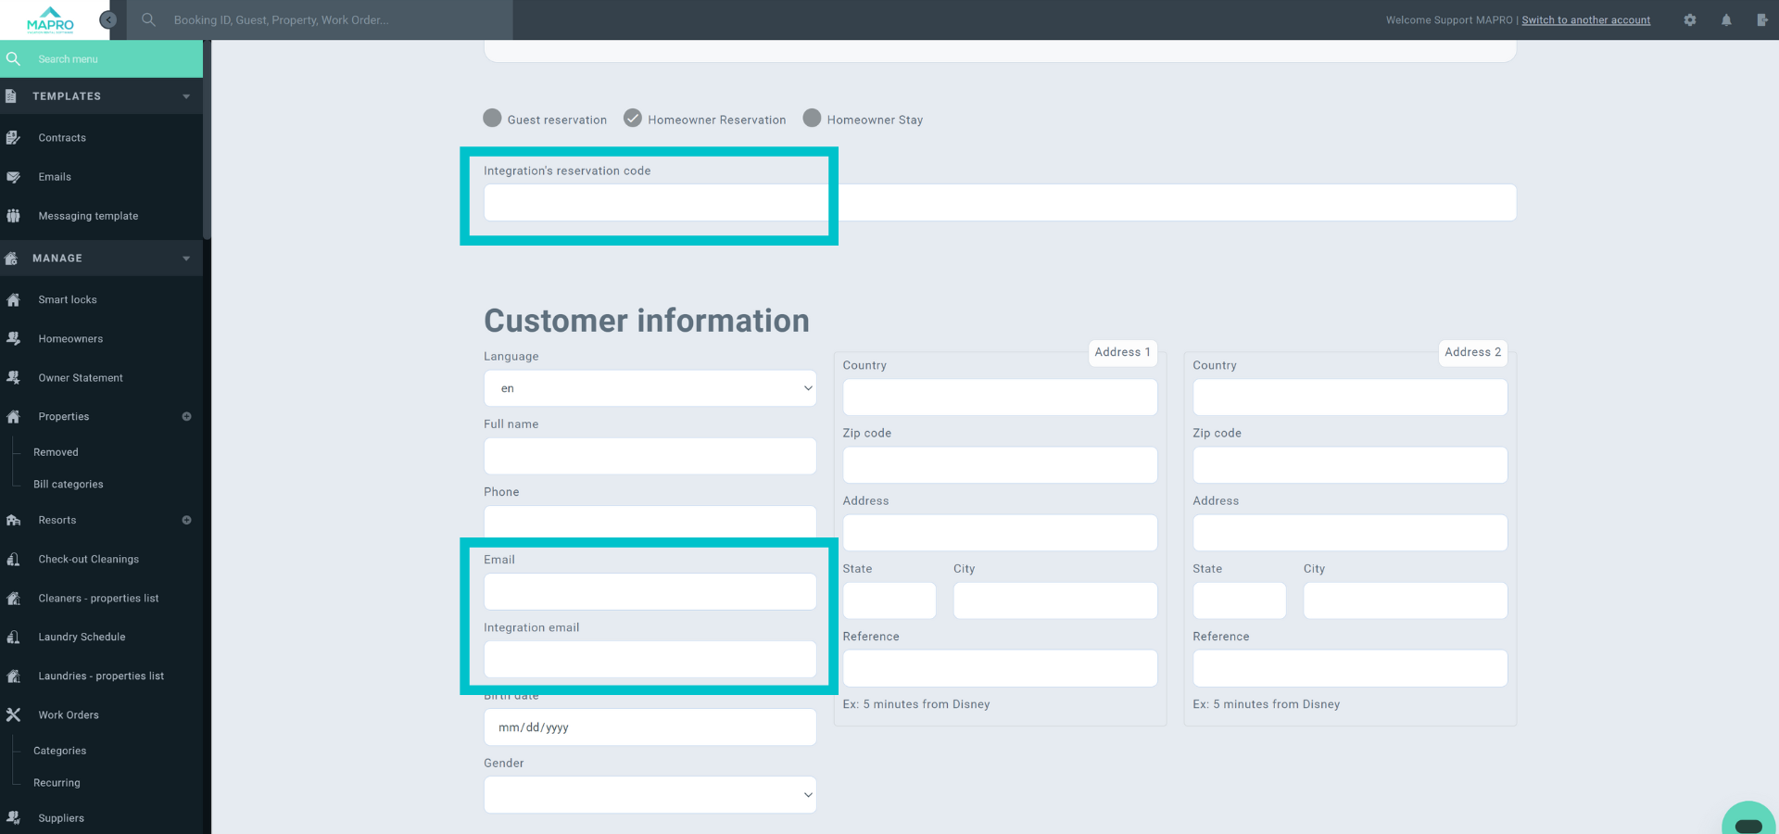The height and width of the screenshot is (834, 1779).
Task: Click Switch to another account link
Action: point(1585,20)
